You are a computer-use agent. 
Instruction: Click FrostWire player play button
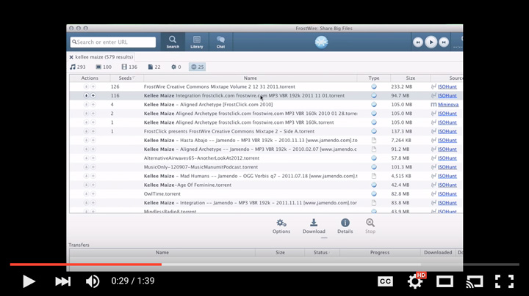pos(431,42)
